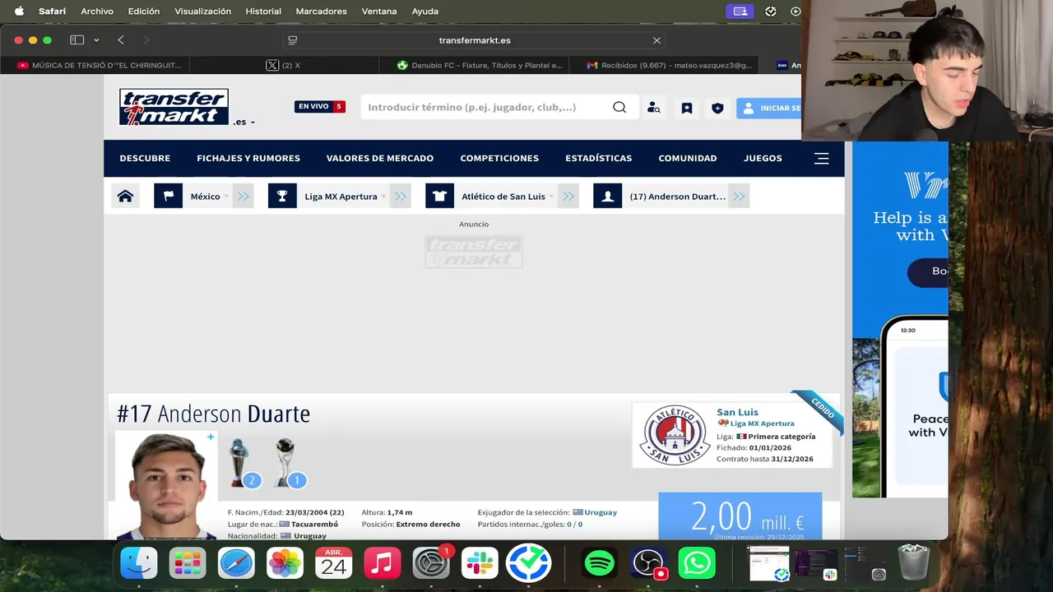Open Calendar showing 24 in the Dock

coord(334,563)
